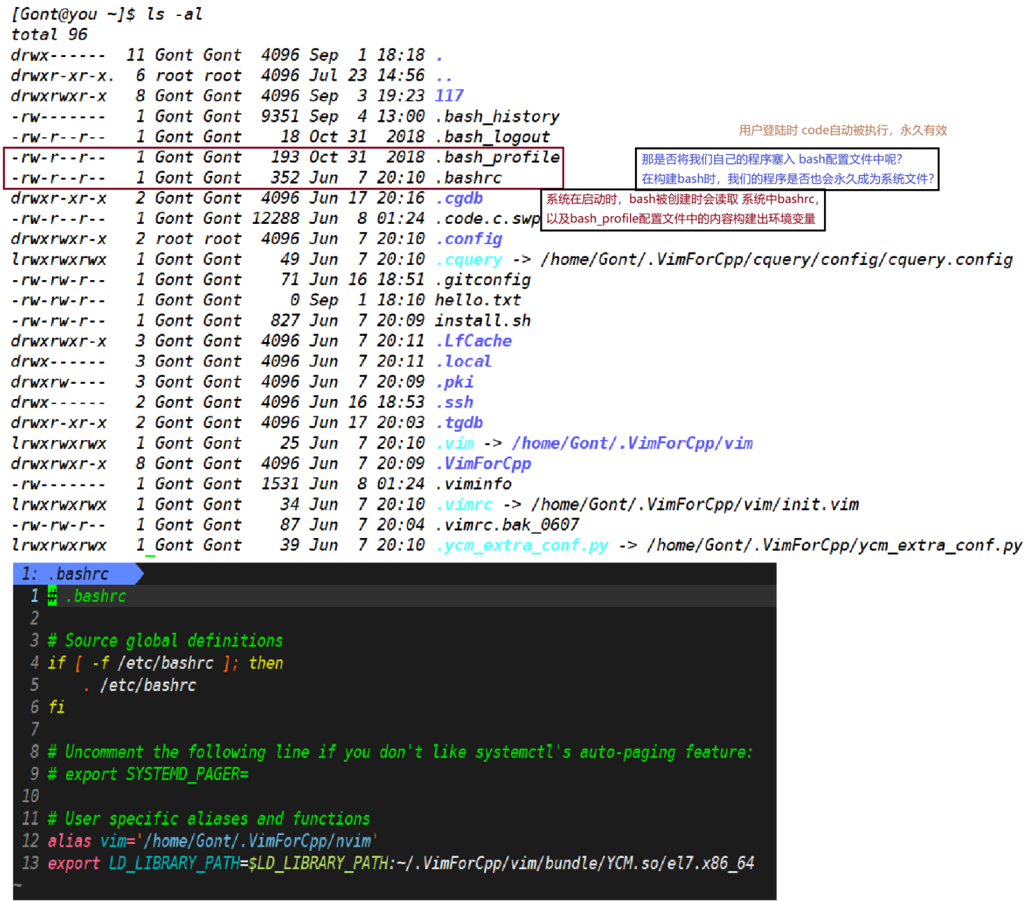The image size is (1025, 901).
Task: Click the .code.c.swp file name
Action: point(488,218)
